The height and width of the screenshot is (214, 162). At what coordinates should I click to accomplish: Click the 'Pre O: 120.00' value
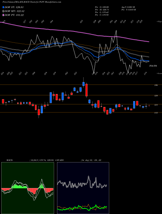point(102,7)
